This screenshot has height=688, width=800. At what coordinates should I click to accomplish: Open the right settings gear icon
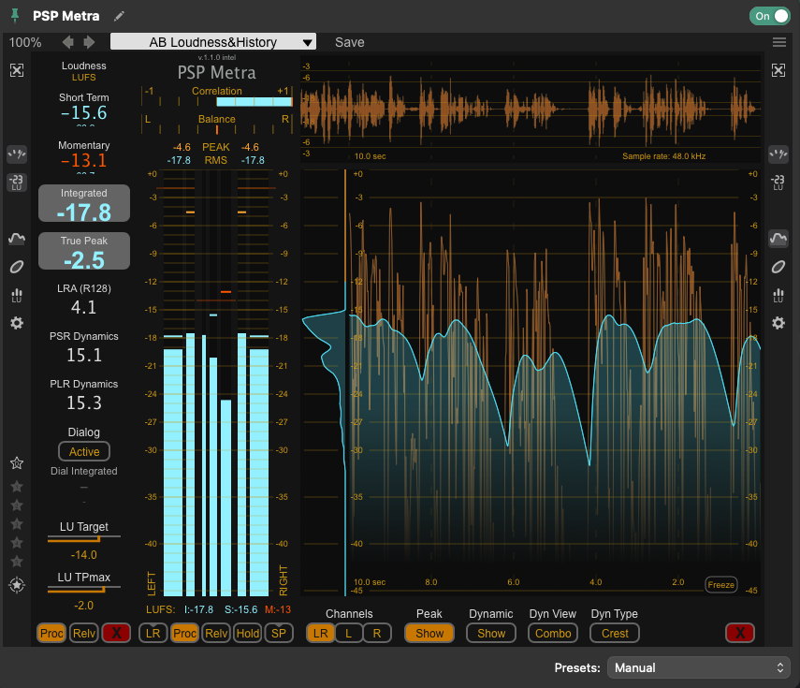tap(778, 323)
